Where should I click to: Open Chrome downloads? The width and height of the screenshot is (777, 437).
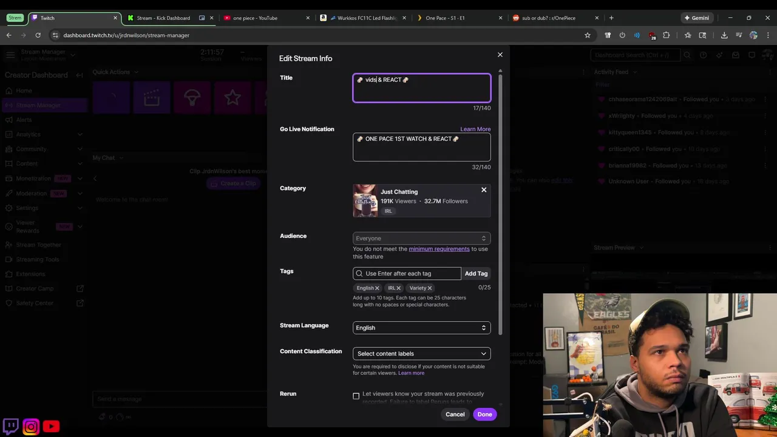pyautogui.click(x=724, y=35)
